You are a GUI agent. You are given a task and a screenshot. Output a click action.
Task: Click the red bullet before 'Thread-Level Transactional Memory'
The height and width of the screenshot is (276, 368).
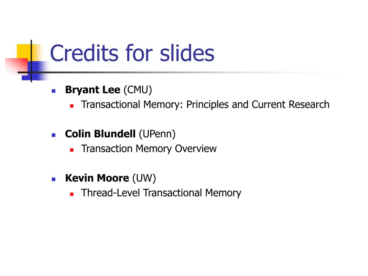click(72, 194)
